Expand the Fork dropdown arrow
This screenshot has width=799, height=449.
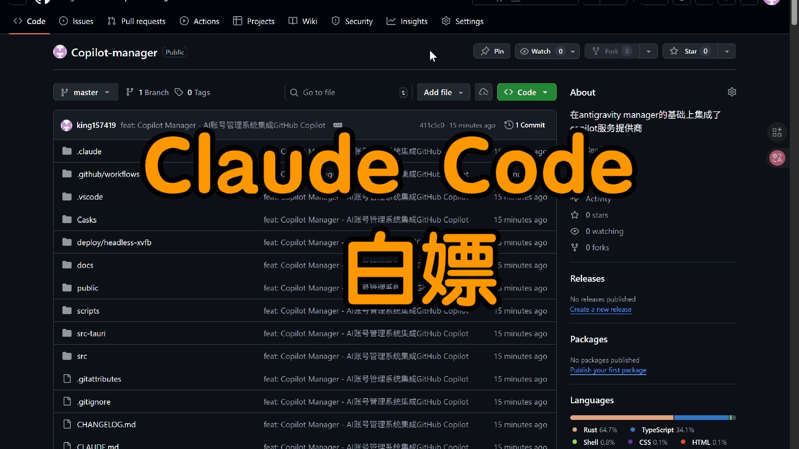pyautogui.click(x=649, y=51)
